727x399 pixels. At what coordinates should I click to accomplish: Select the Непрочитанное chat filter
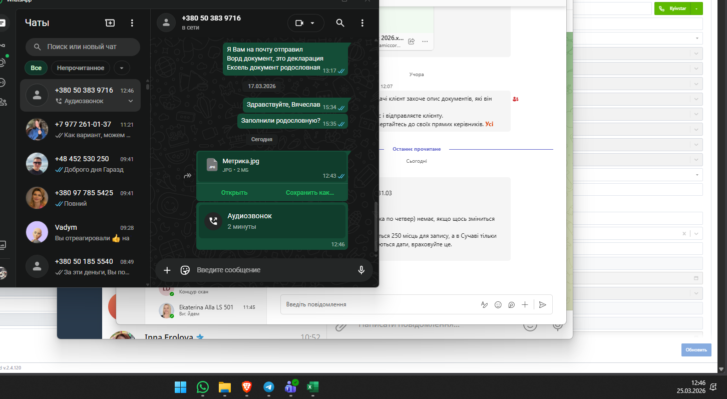pos(81,68)
